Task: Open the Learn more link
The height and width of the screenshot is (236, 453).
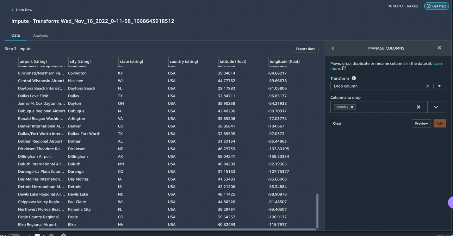Action: click(438, 64)
